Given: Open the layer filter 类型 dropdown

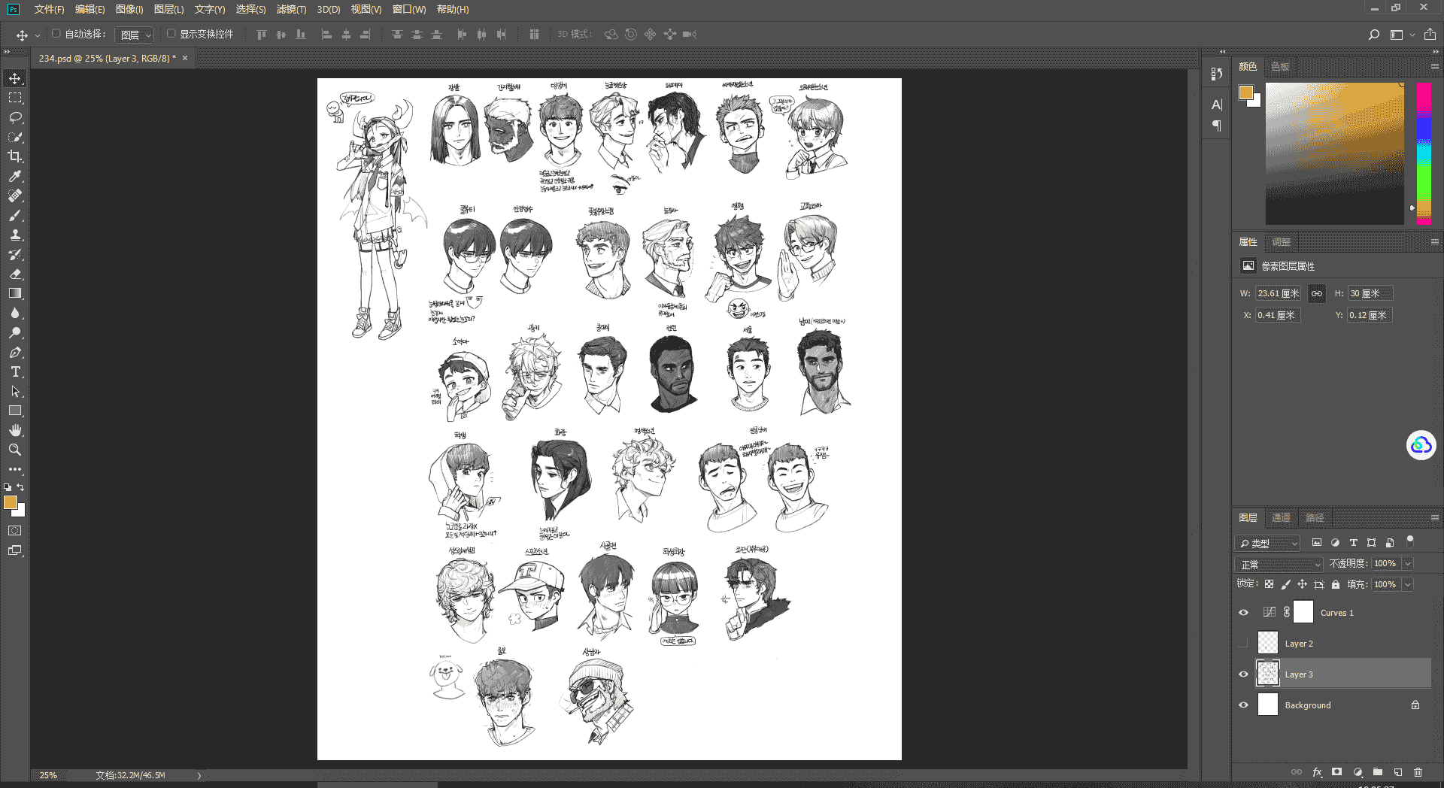Looking at the screenshot, I should tap(1268, 543).
